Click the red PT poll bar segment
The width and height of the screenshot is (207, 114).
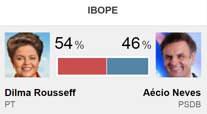point(82,66)
